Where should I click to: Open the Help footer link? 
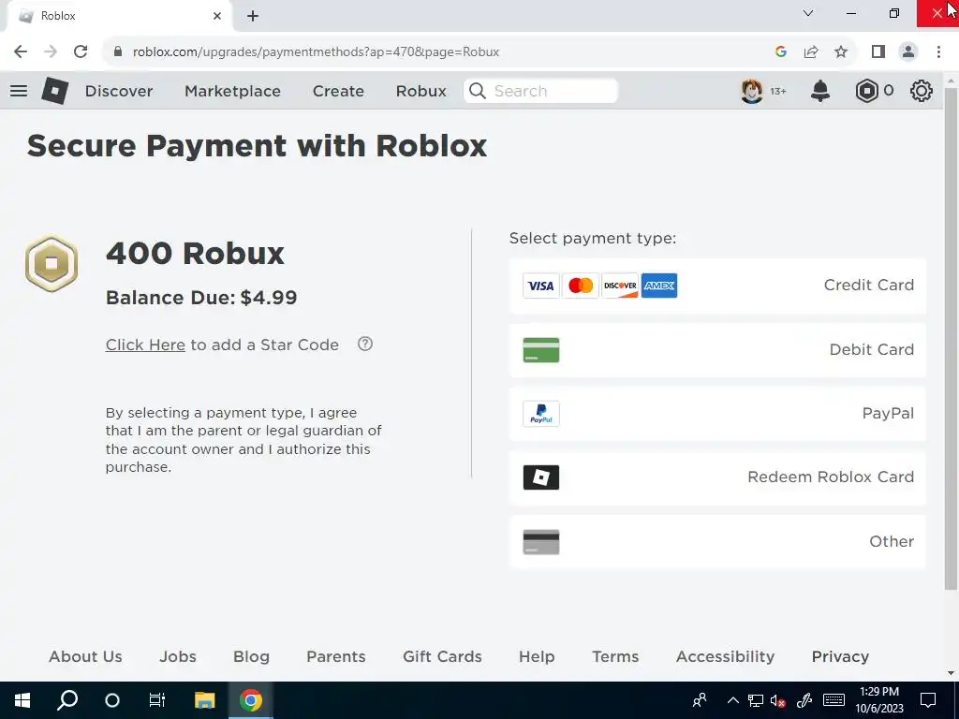[537, 656]
